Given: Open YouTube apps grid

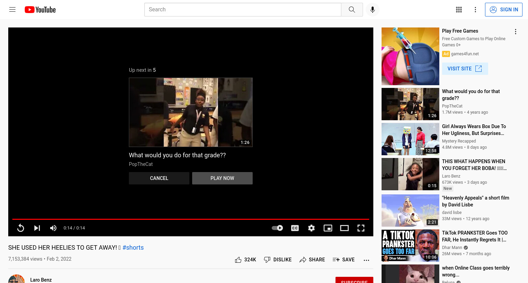Looking at the screenshot, I should pyautogui.click(x=459, y=10).
